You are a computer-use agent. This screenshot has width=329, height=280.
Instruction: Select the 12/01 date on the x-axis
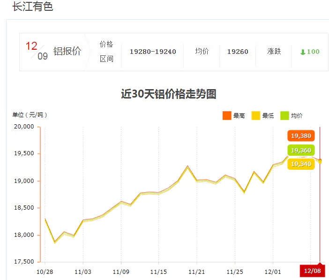click(272, 271)
